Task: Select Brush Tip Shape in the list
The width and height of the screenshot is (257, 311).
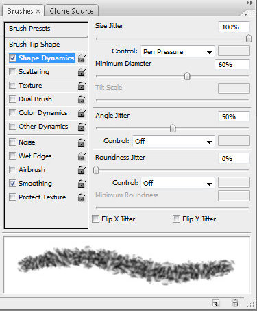Action: pyautogui.click(x=34, y=44)
